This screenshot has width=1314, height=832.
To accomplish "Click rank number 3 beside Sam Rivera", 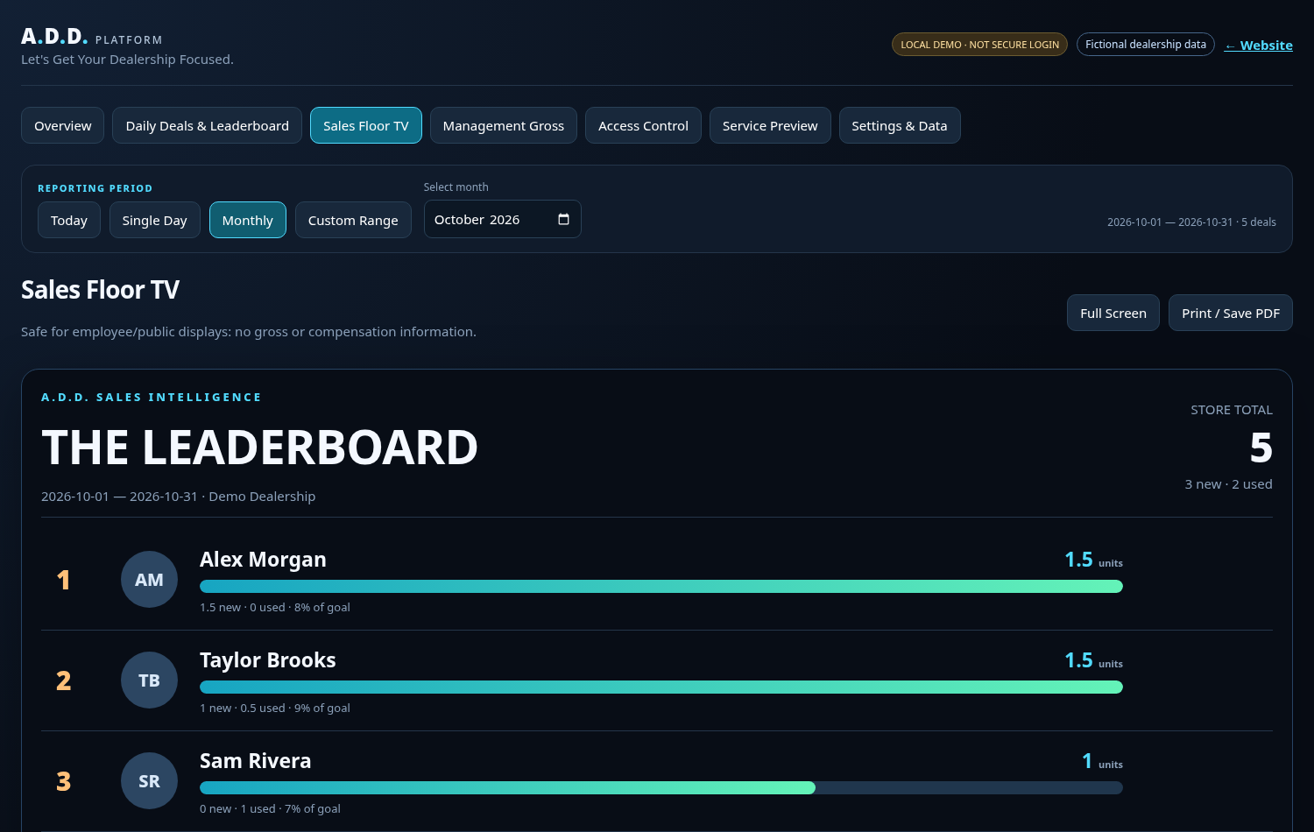I will point(63,781).
